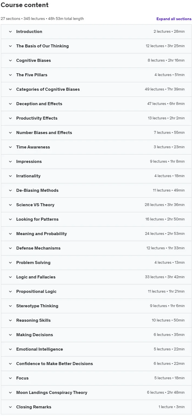Screen dimensions: 193x416
Task: Open the De-Biasing Methods section
Action: [96, 190]
